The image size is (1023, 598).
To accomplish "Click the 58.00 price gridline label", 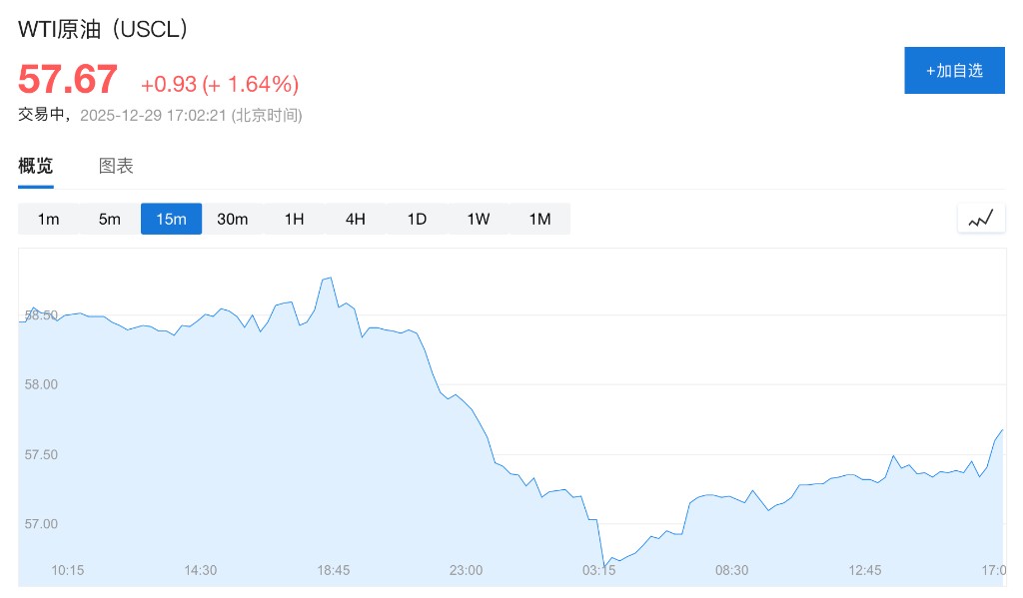I will [41, 384].
